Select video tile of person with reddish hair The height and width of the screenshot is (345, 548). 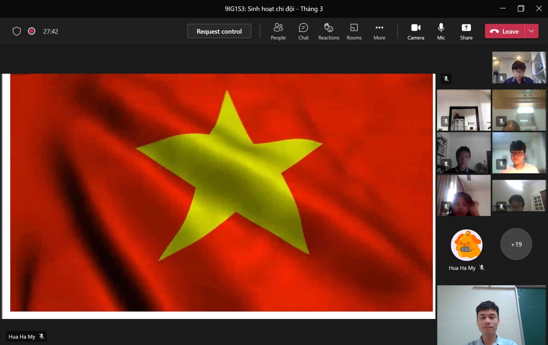point(464,196)
